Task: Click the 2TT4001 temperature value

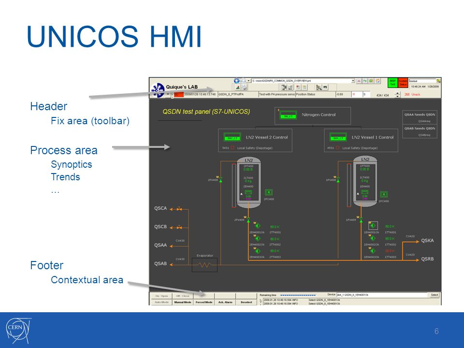Action: tap(275, 227)
